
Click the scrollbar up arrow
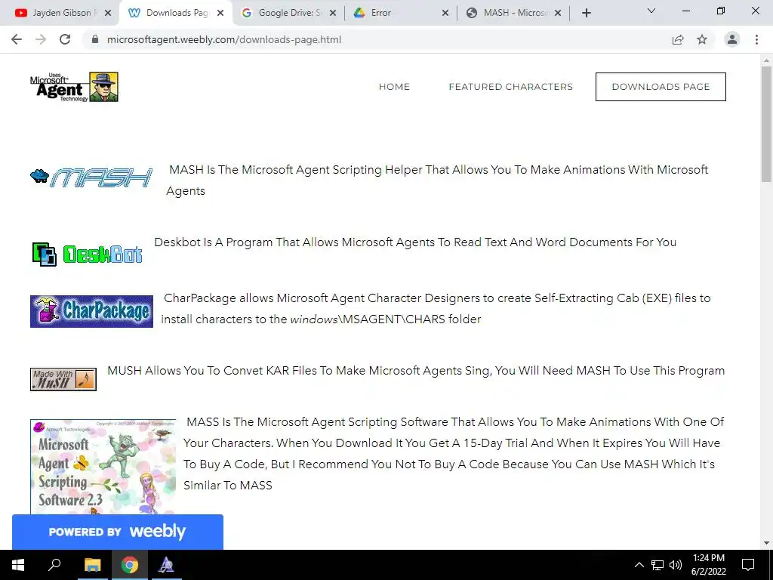(766, 60)
